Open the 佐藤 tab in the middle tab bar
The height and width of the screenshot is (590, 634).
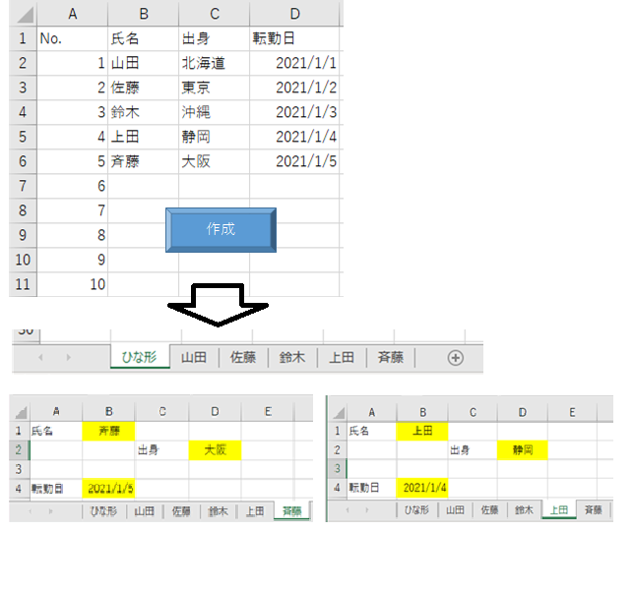click(x=243, y=358)
